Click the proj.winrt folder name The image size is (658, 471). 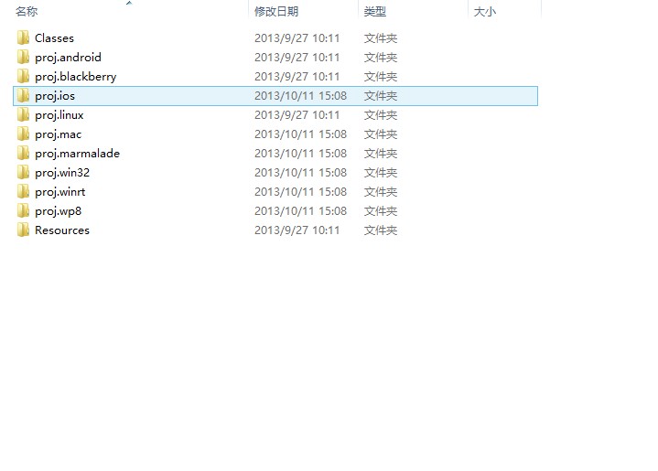point(60,192)
